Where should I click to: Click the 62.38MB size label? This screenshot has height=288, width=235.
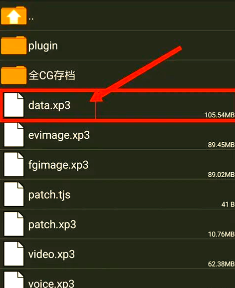click(x=222, y=264)
